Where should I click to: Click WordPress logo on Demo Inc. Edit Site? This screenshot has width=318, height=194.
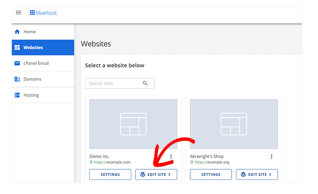point(143,174)
